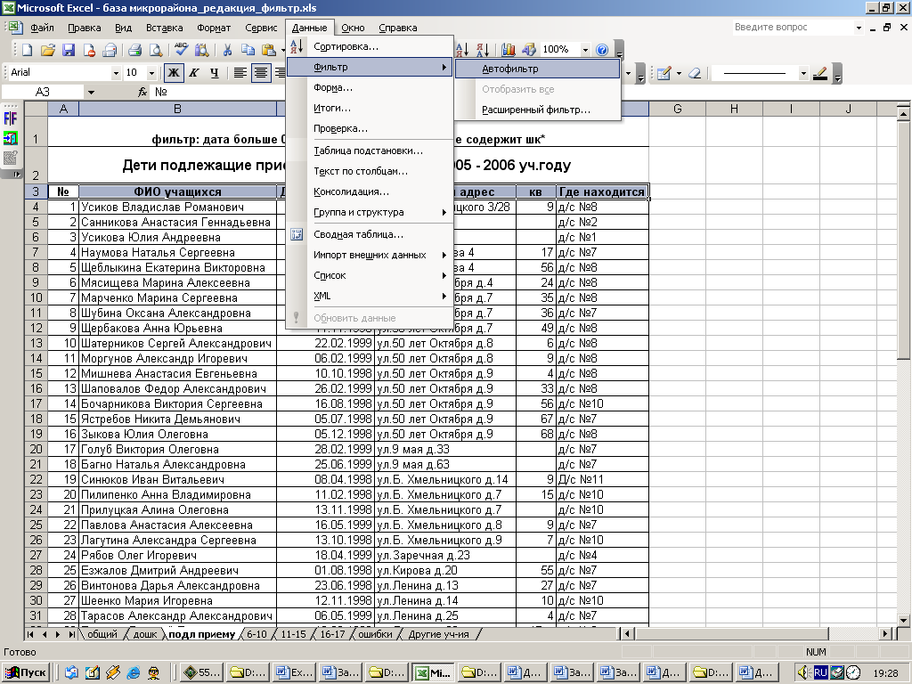Click the vertical scrollbar down arrow

pos(903,621)
